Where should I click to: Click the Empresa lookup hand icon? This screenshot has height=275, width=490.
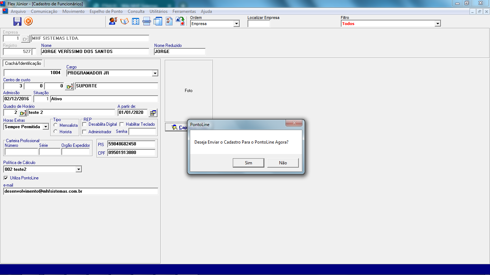click(25, 39)
